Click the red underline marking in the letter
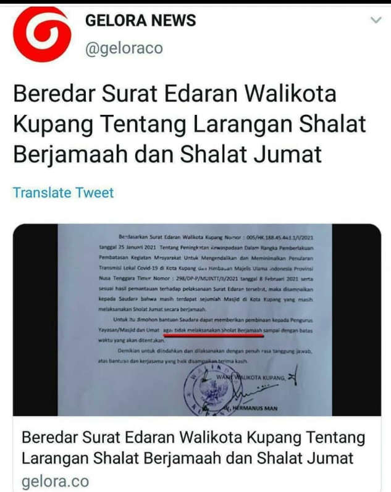Screen dimensions: 391x492 point(213,335)
